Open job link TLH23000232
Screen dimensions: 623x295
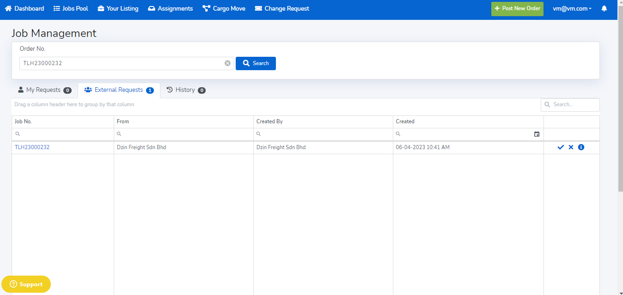(x=32, y=147)
